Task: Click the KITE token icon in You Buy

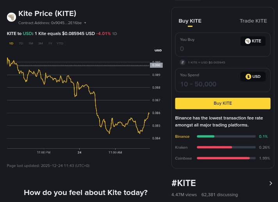Action: [x=248, y=41]
